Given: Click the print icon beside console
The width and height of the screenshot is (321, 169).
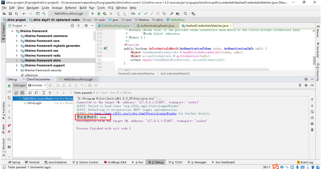Looking at the screenshot, I should click(312, 124).
